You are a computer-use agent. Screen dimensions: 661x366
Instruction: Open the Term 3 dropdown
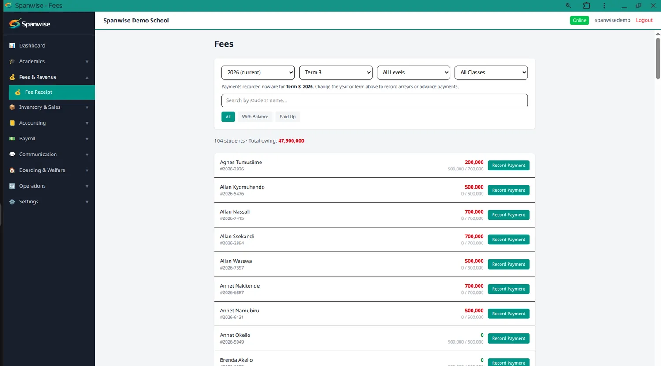336,73
